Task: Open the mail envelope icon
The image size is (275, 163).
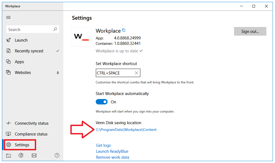Action: [34, 155]
